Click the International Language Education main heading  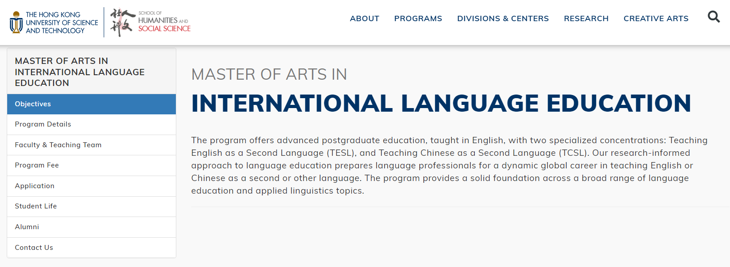click(x=441, y=103)
